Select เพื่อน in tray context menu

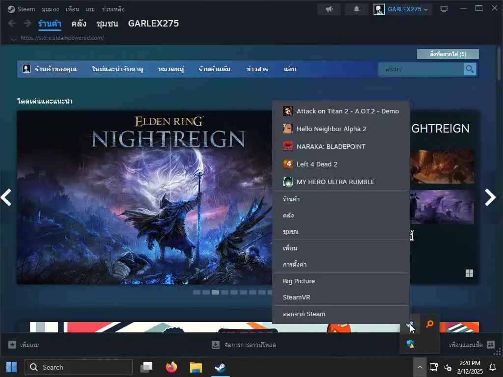tap(341, 248)
